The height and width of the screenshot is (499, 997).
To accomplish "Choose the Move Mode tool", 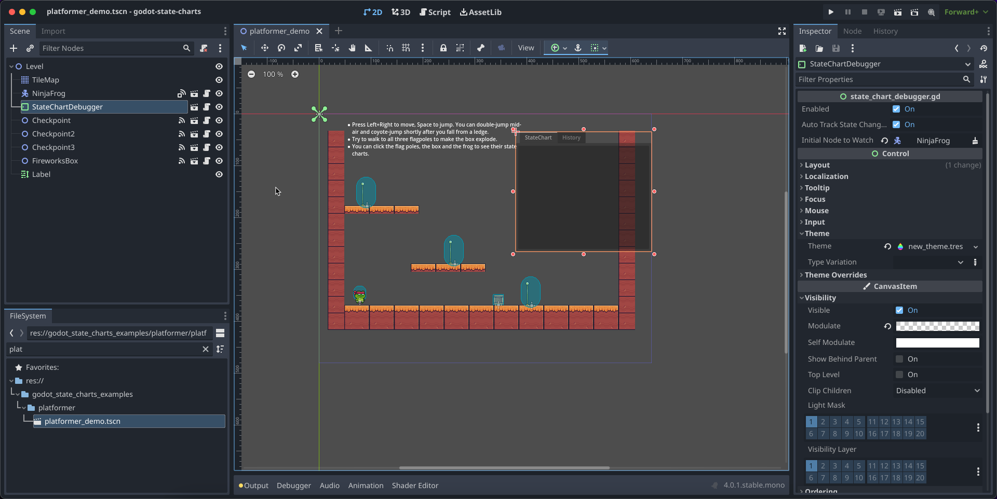I will (265, 48).
